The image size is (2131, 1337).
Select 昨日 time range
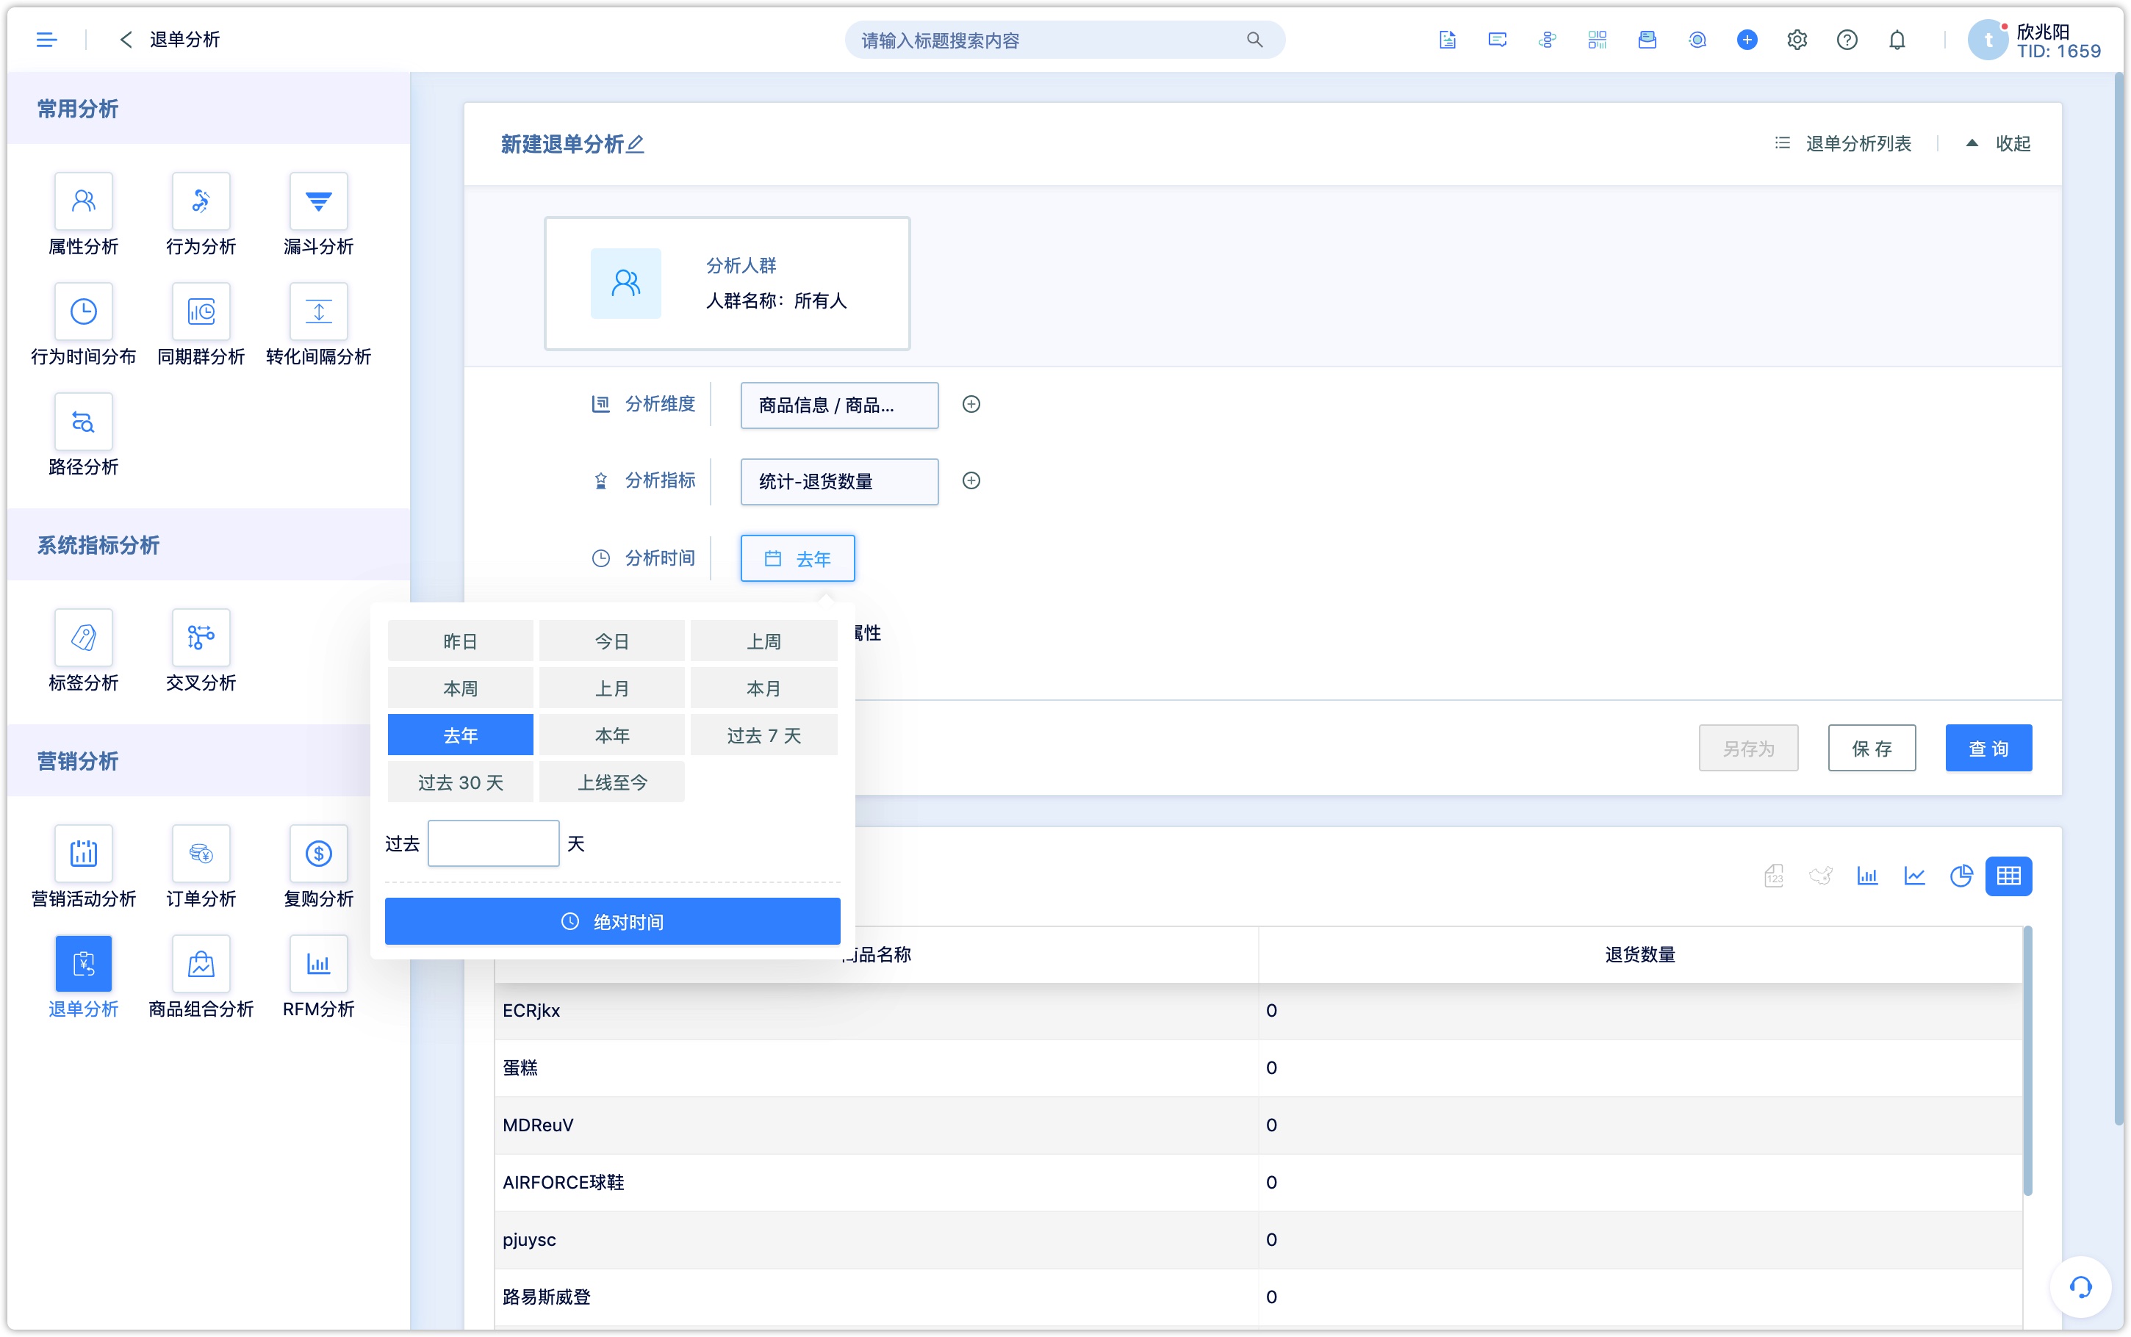pyautogui.click(x=460, y=641)
